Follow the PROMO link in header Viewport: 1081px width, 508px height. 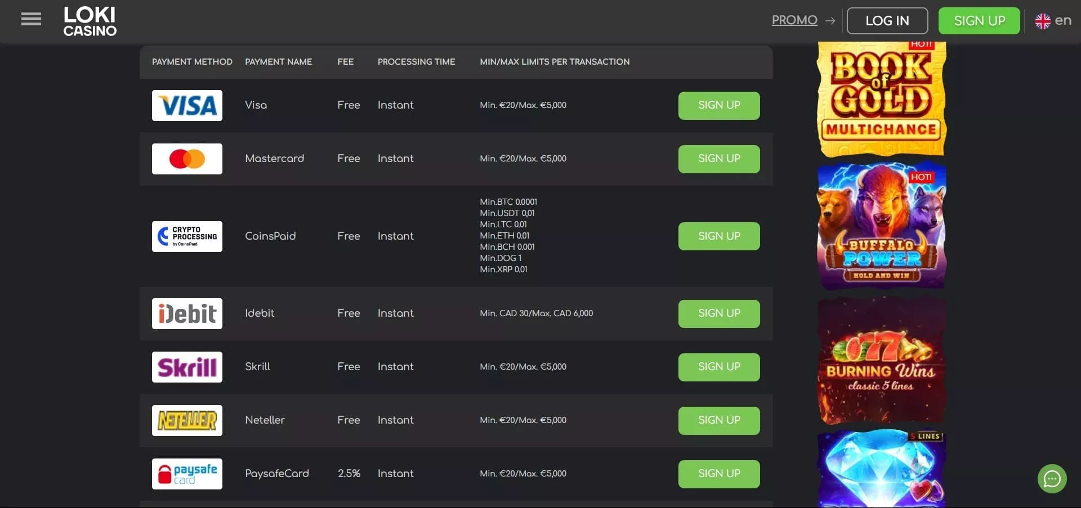[794, 20]
